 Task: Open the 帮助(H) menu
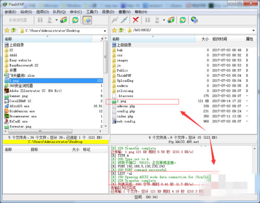(x=141, y=12)
